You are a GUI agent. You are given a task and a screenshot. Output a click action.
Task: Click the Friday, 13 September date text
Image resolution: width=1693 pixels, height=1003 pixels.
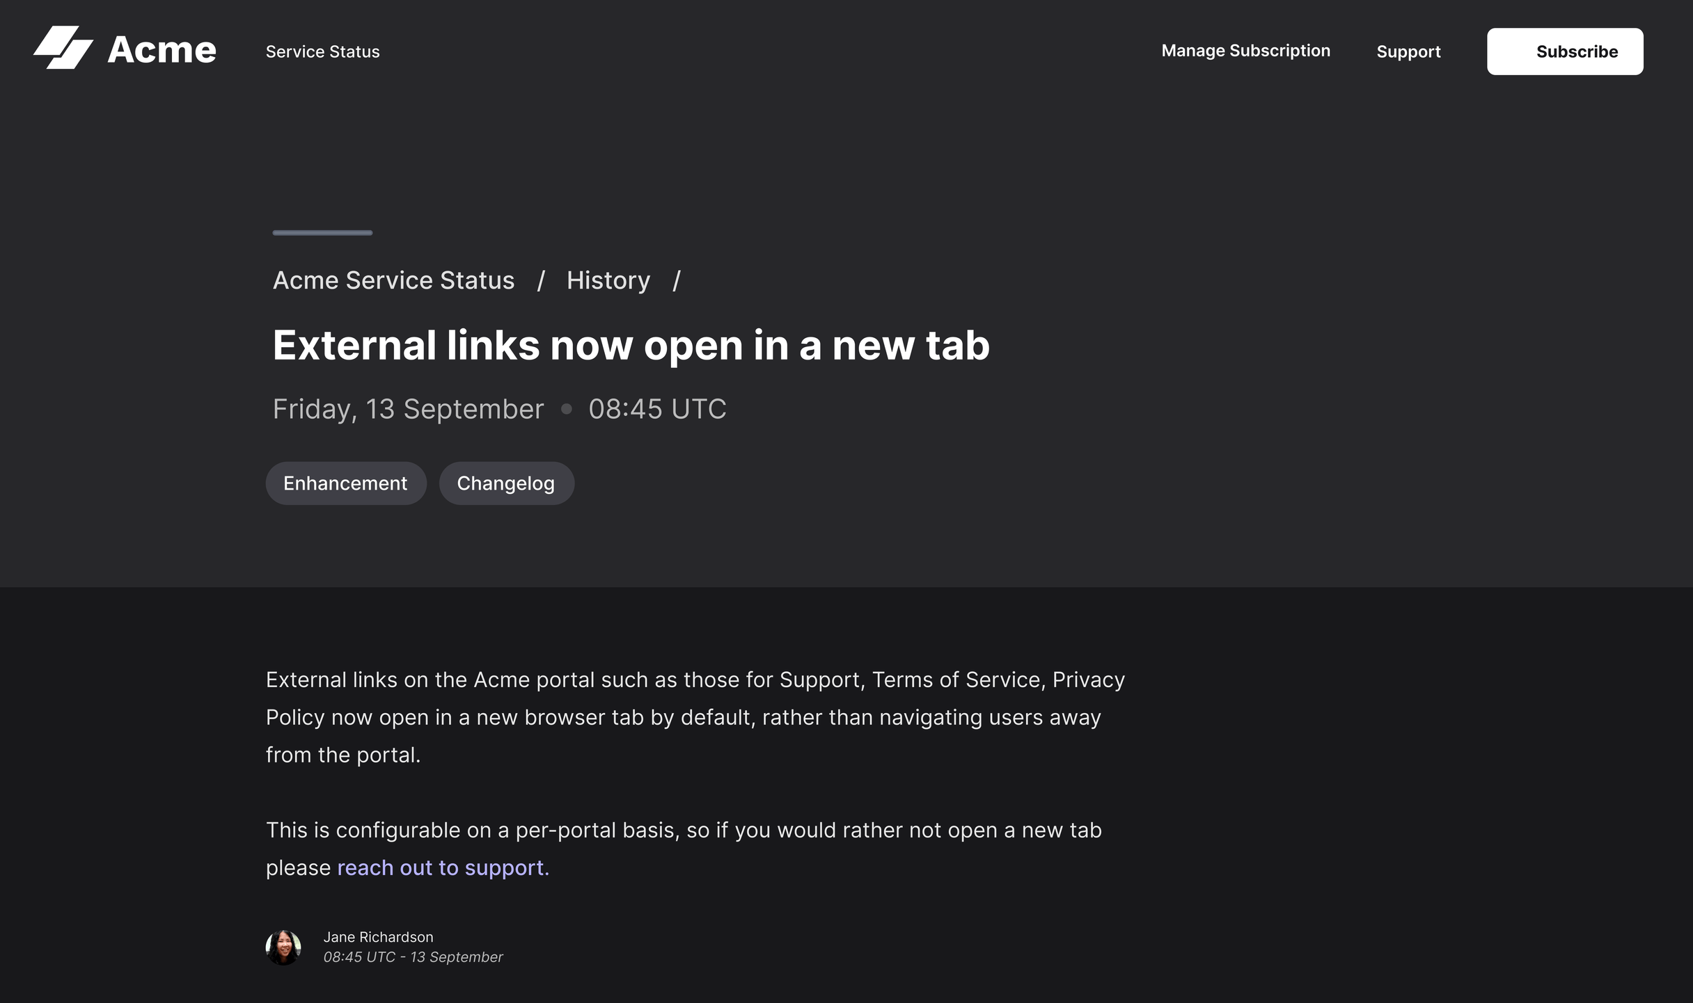coord(407,409)
